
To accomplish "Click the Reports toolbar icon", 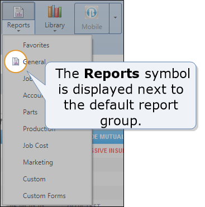I will [x=18, y=12].
